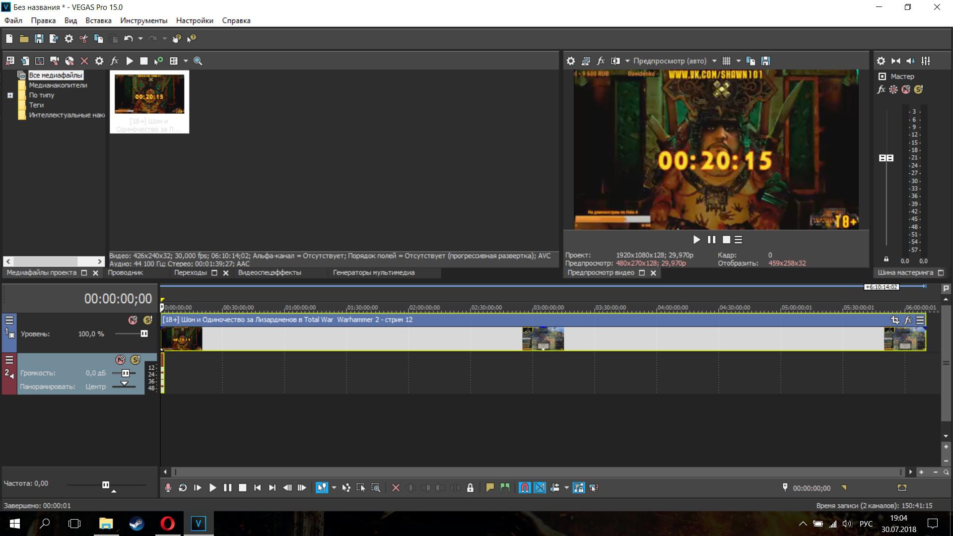
Task: Open the undo history dropdown arrow
Action: 140,39
